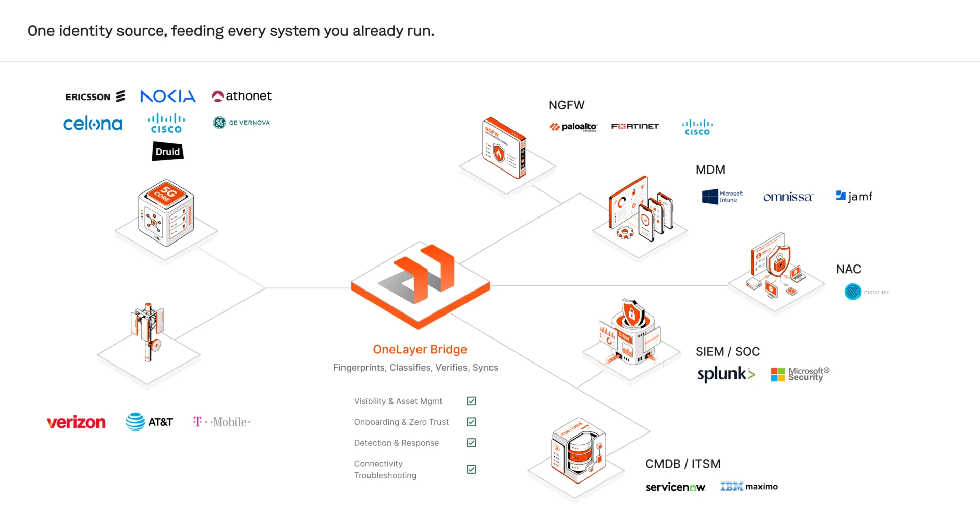Select the Cisco ISE logo
Screen dimensions: 980x531
[867, 292]
